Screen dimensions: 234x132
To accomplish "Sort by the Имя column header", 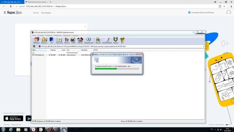I will 39,50.
